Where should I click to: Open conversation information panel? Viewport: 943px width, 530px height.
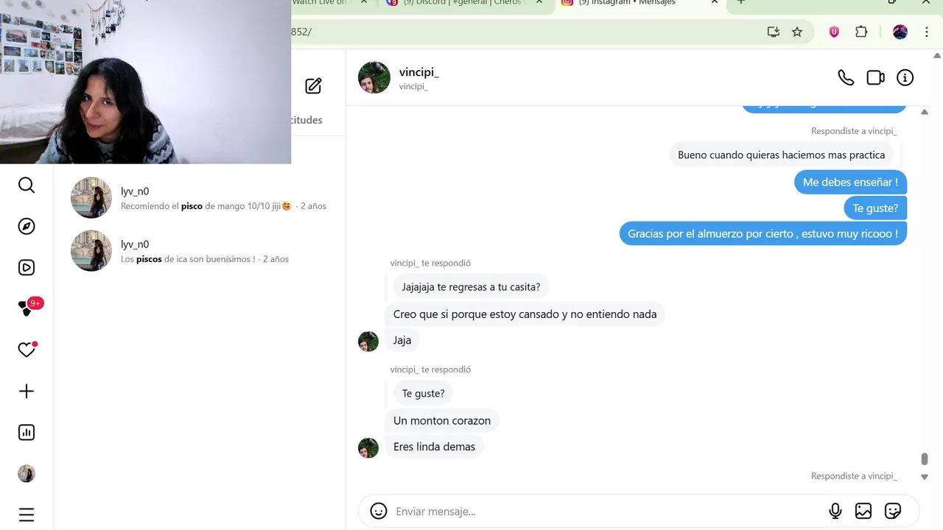905,77
